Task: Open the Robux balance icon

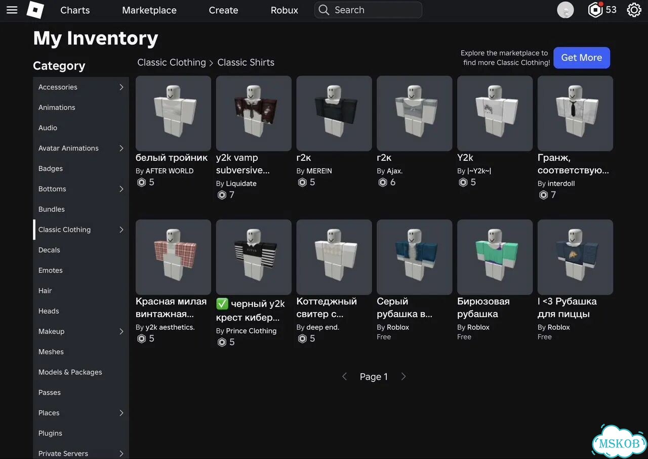Action: 595,10
